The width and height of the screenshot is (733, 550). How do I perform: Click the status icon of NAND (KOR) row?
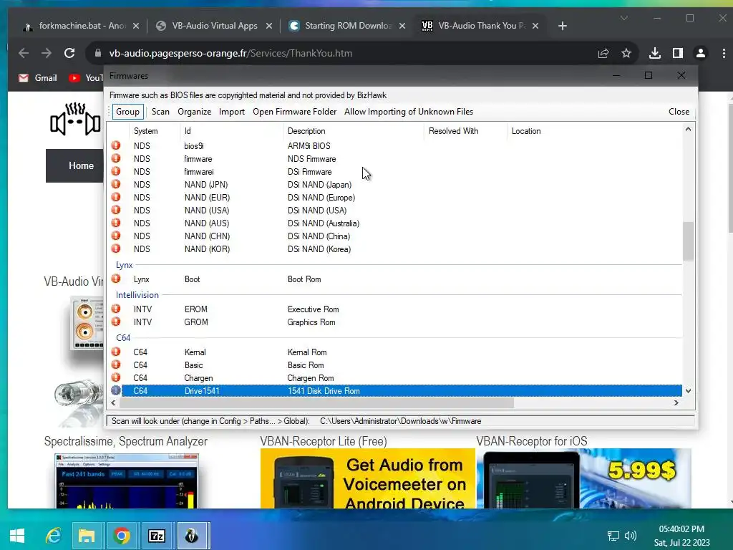click(x=116, y=249)
